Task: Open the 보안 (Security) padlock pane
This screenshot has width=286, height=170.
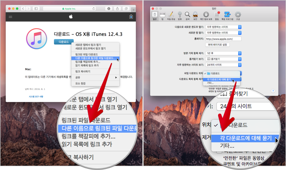Action: point(195,16)
